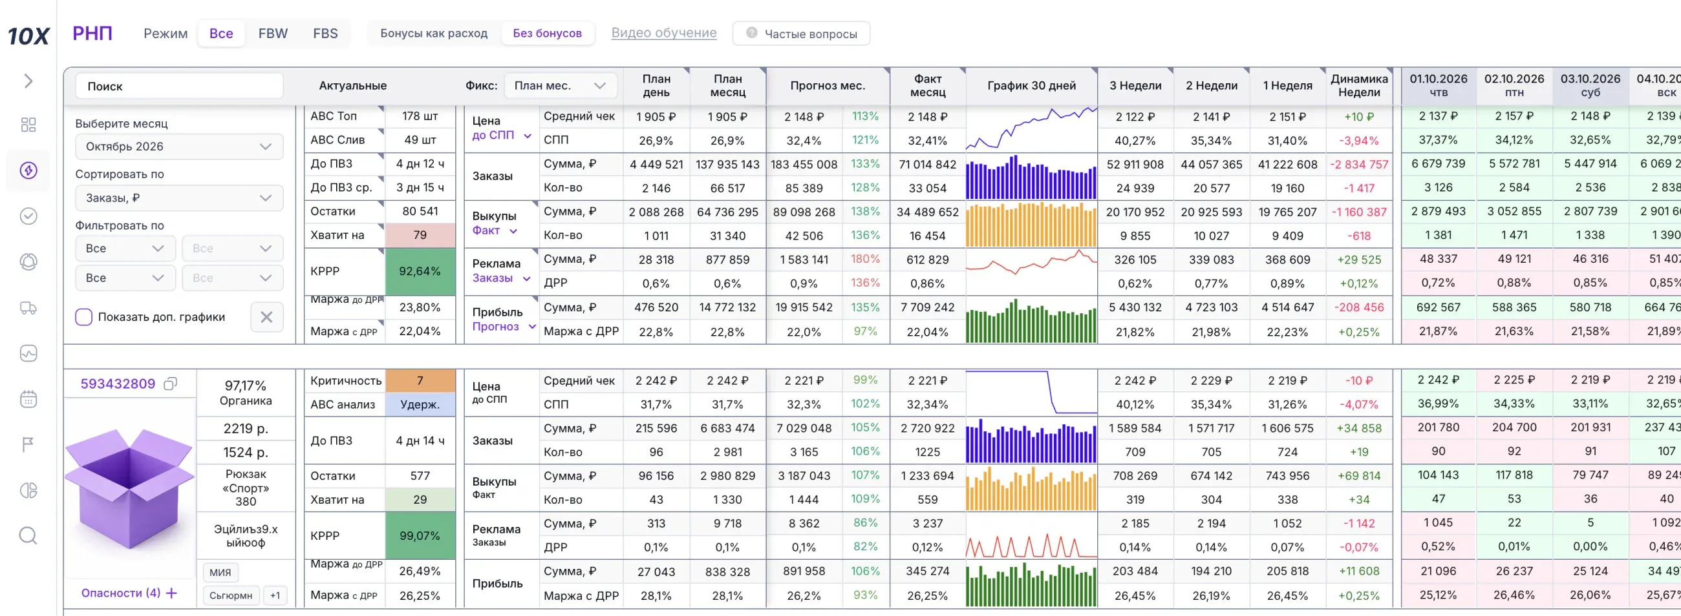Image resolution: width=1681 pixels, height=616 pixels.
Task: Focus the Поиск search field
Action: pyautogui.click(x=180, y=86)
